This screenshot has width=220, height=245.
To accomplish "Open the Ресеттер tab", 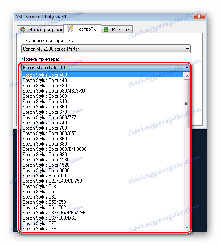I will click(117, 29).
